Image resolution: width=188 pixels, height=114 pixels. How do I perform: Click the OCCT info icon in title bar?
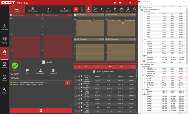click(x=115, y=3)
